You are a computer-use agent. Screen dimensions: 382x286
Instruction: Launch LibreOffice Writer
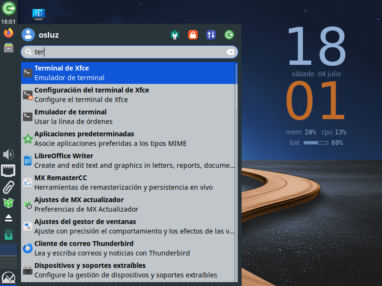(128, 161)
